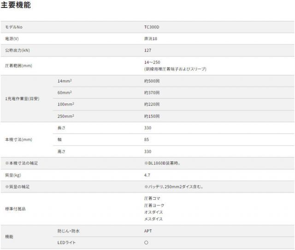295x250 pixels.
Task: Select the 約500回 value
Action: tap(152, 81)
